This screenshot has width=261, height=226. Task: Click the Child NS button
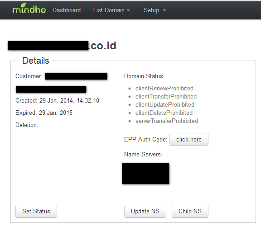pyautogui.click(x=190, y=211)
